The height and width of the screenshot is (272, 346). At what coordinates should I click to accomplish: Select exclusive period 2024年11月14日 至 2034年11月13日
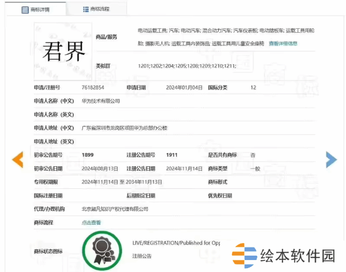click(x=122, y=182)
